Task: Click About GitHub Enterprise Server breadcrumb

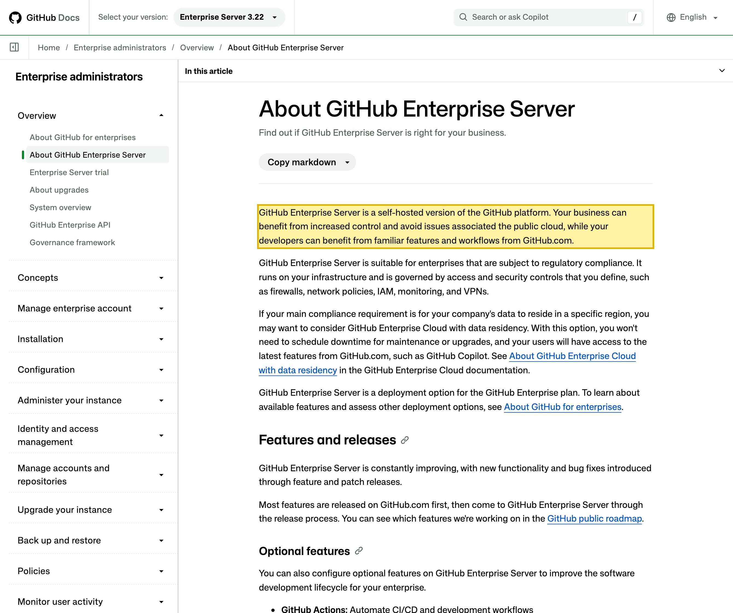Action: tap(286, 48)
